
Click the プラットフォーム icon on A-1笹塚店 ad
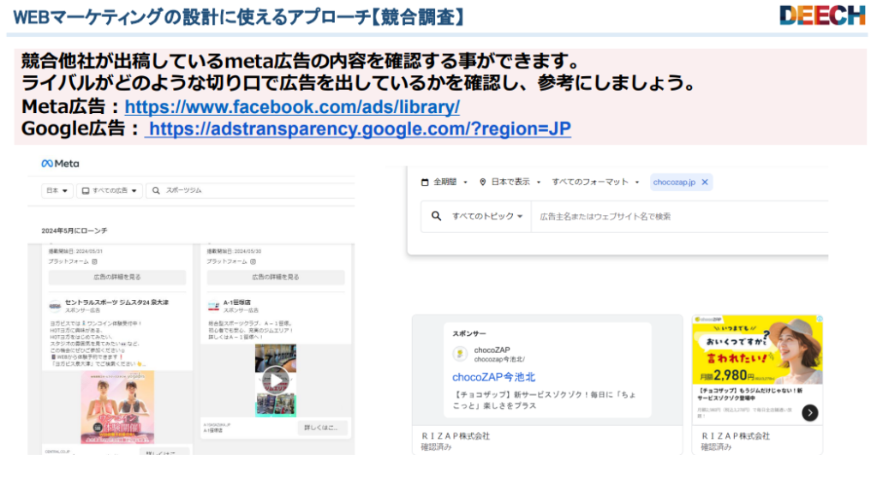253,261
